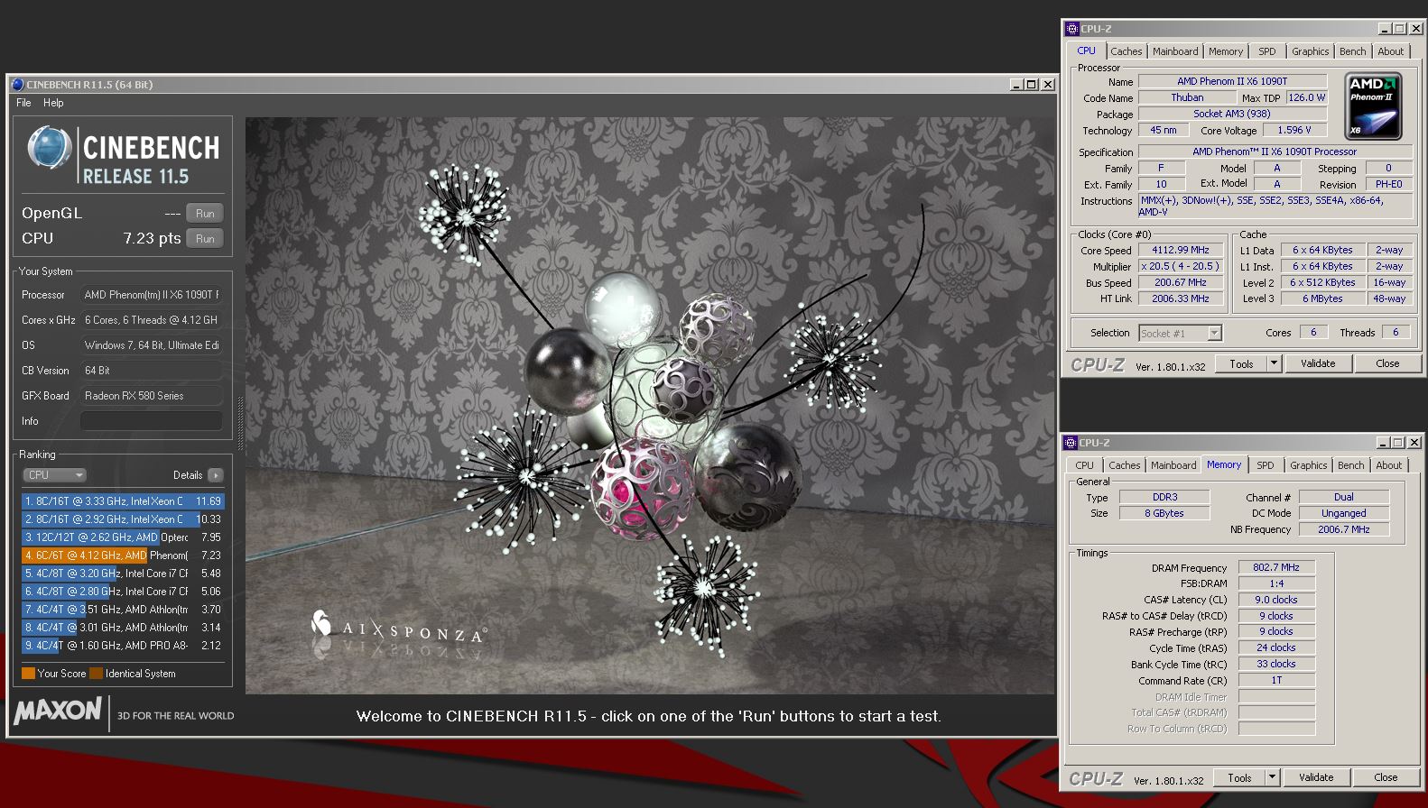Click the Details label in Ranking panel
1428x808 pixels.
[188, 475]
